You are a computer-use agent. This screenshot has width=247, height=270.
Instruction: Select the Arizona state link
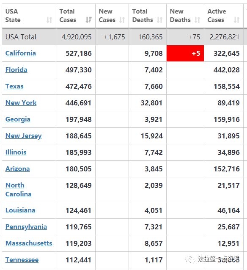click(18, 169)
